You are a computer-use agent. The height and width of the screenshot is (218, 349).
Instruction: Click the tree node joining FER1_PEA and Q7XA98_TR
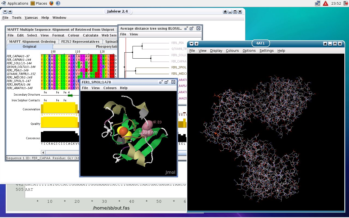point(142,46)
